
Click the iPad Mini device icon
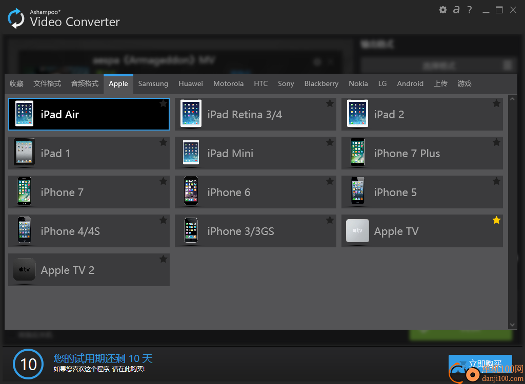[191, 152]
